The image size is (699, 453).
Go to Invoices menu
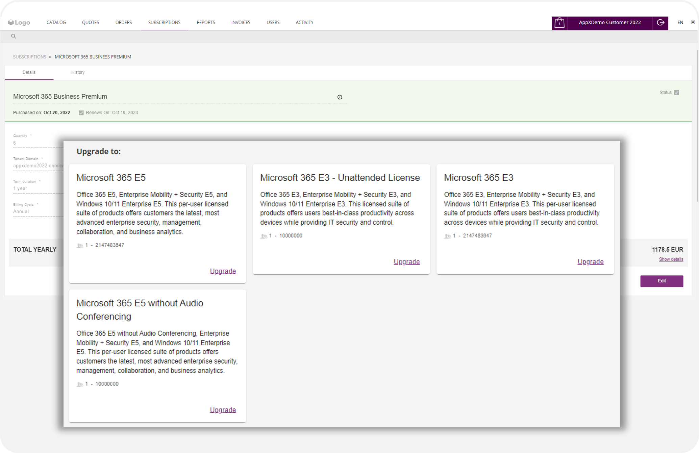pyautogui.click(x=241, y=22)
